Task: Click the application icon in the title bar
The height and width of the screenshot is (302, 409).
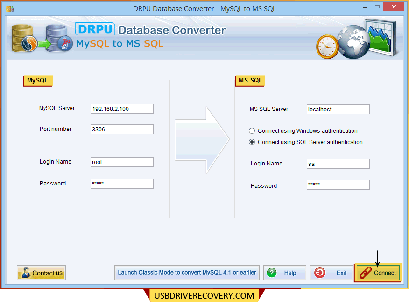Action: point(10,9)
